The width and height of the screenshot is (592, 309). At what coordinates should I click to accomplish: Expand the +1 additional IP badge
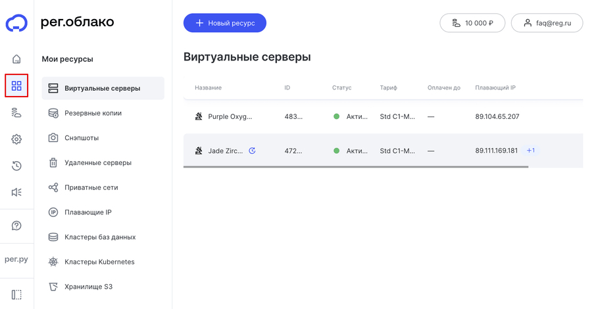(530, 151)
